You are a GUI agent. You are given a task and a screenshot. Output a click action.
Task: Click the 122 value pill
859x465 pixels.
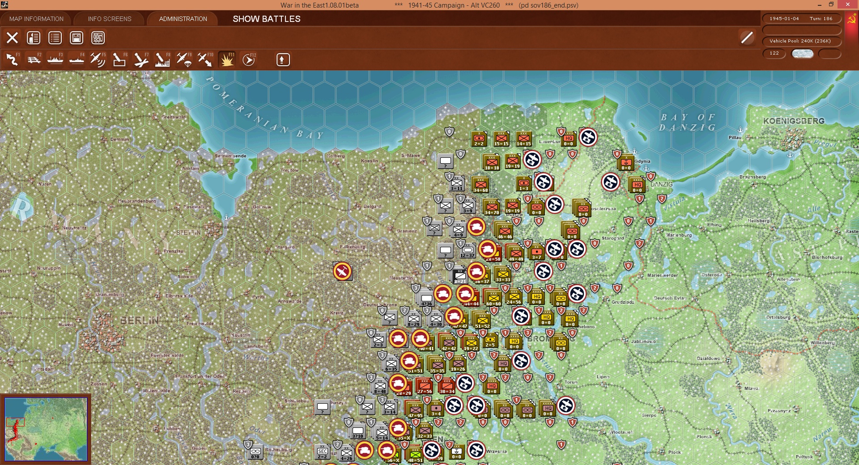tap(774, 53)
